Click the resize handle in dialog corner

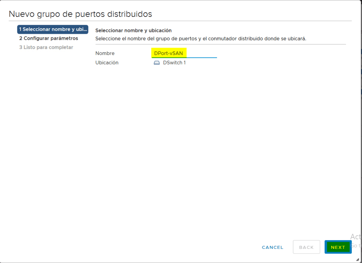[x=358, y=260]
